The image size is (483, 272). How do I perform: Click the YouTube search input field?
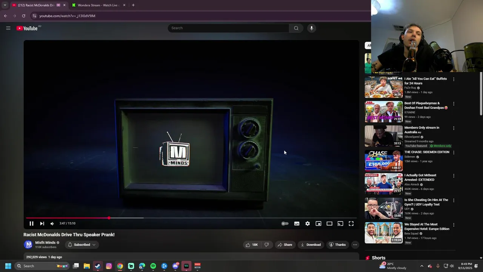(x=228, y=28)
